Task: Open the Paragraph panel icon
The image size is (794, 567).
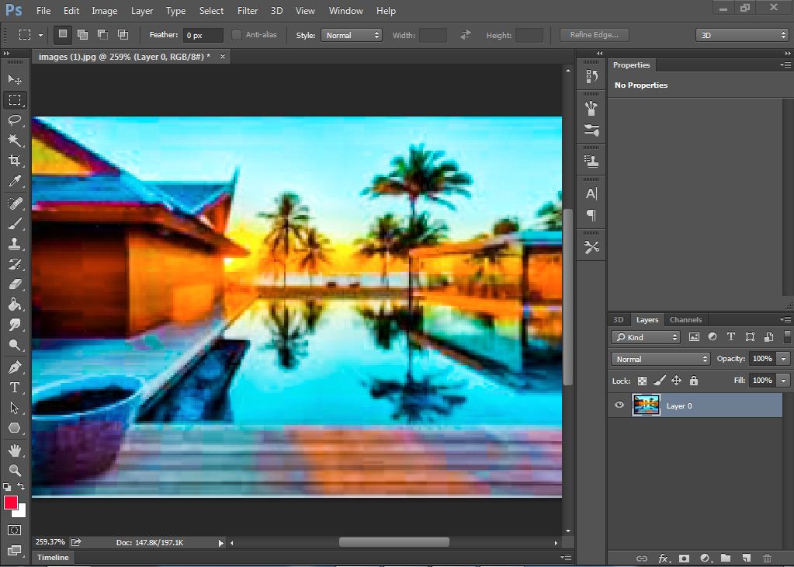Action: coord(591,216)
